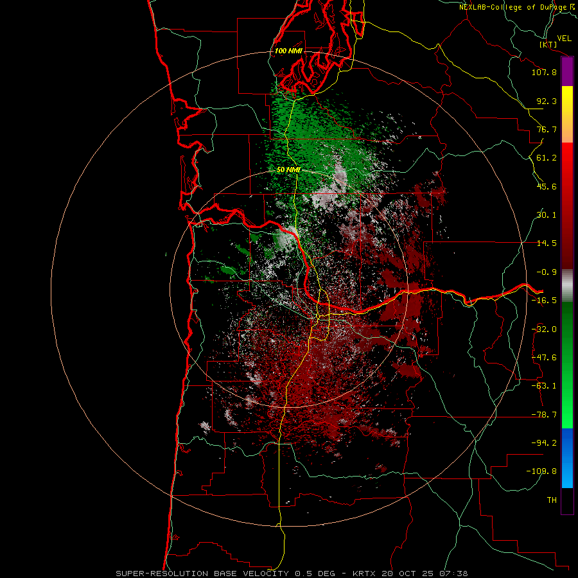Click the 20 OCT 25 date in the caption
This screenshot has height=578, width=578.
[x=407, y=574]
